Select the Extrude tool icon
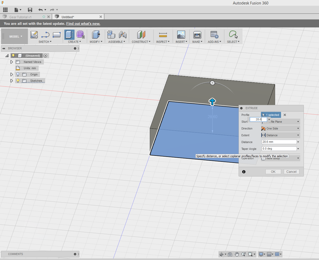Viewport: 319px width, 260px height. (69, 35)
